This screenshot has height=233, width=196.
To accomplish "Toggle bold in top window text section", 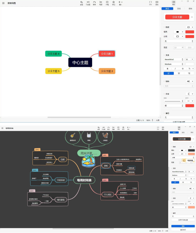I will (x=167, y=69).
